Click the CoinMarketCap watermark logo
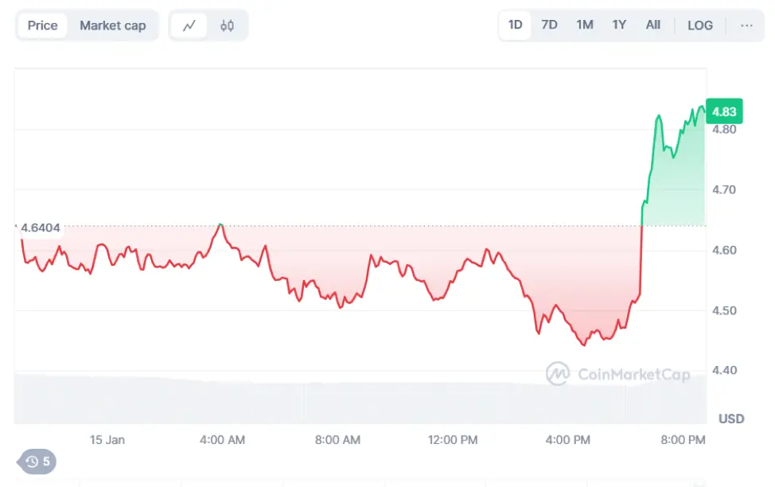This screenshot has width=775, height=487. 617,374
